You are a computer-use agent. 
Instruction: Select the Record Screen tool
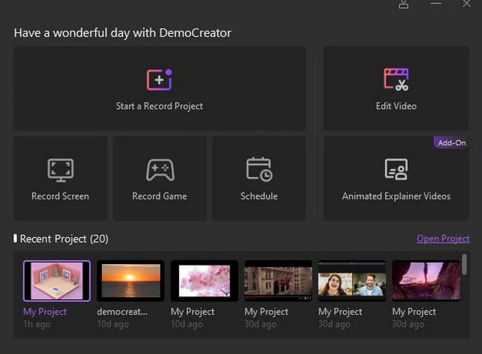pos(60,178)
